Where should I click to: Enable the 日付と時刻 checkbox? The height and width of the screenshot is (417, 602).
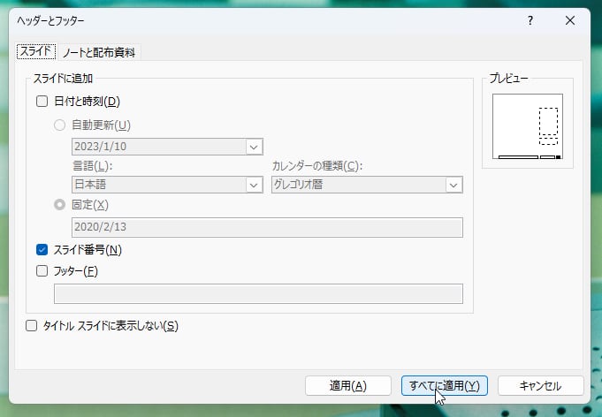click(x=42, y=102)
